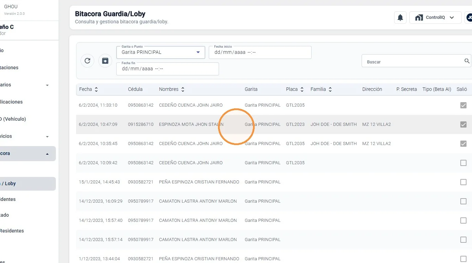This screenshot has width=472, height=263.
Task: Sort by Placa column arrows
Action: click(302, 89)
